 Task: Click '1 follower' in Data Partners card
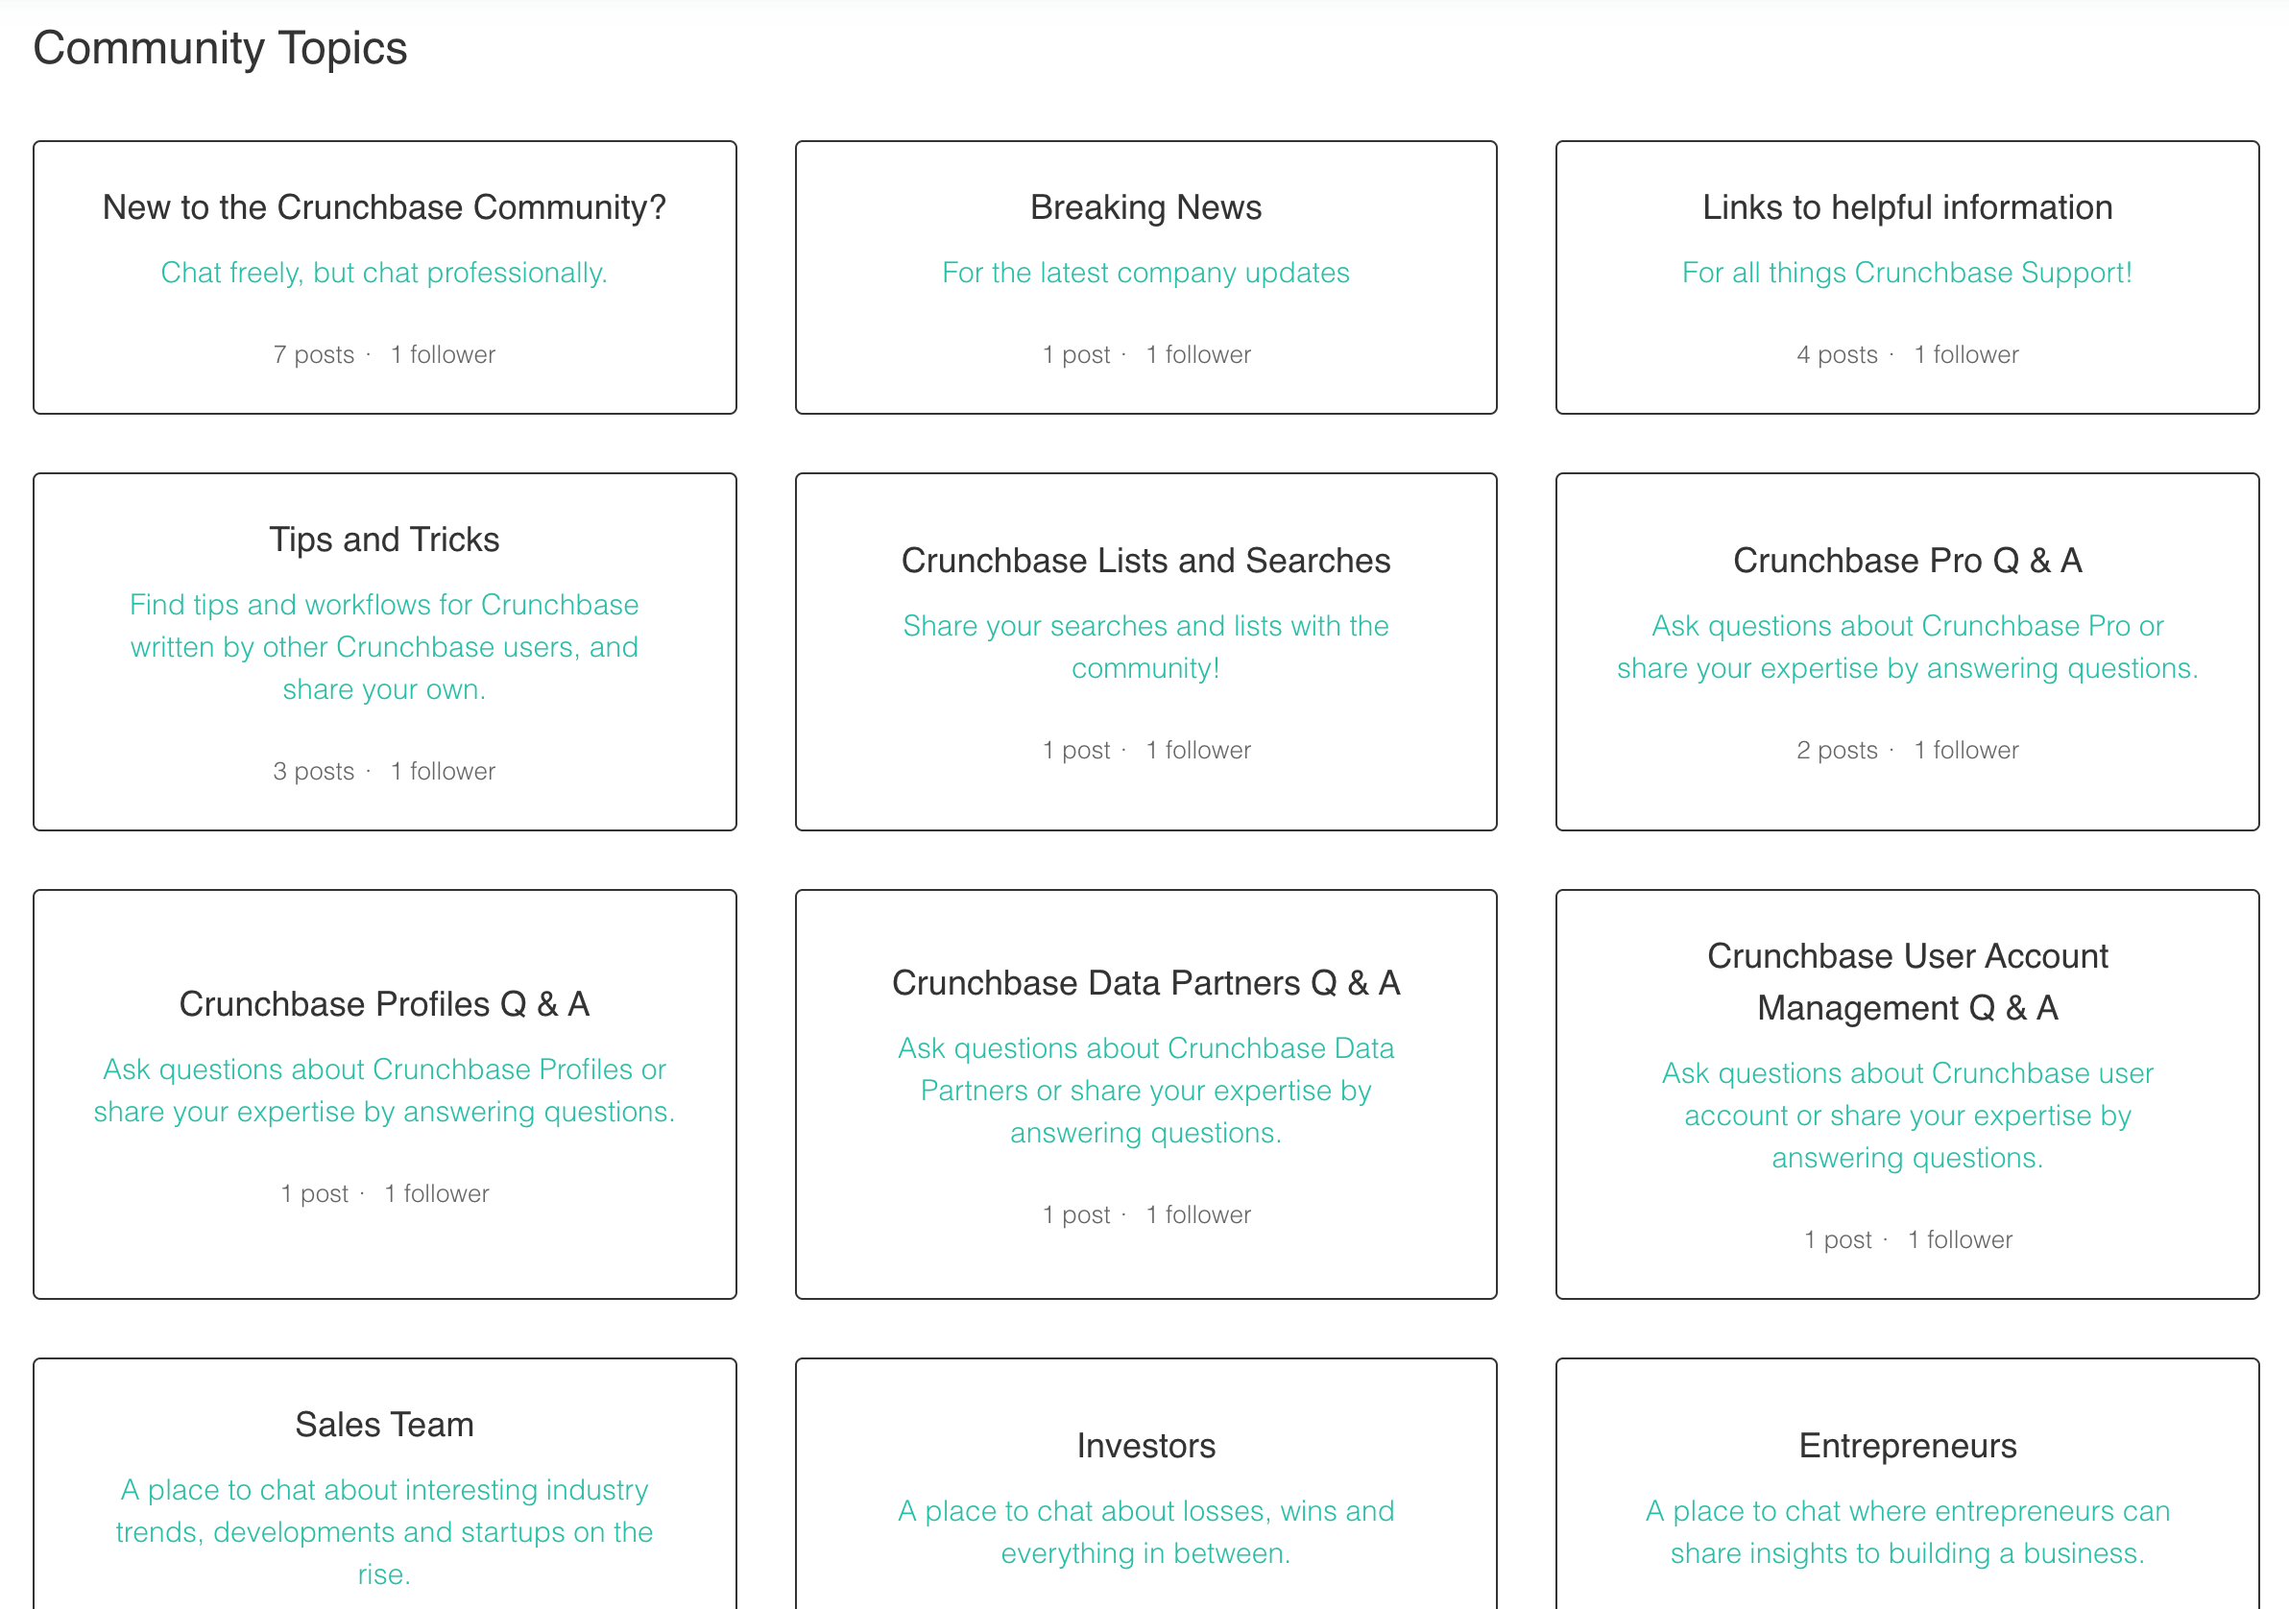(x=1198, y=1215)
